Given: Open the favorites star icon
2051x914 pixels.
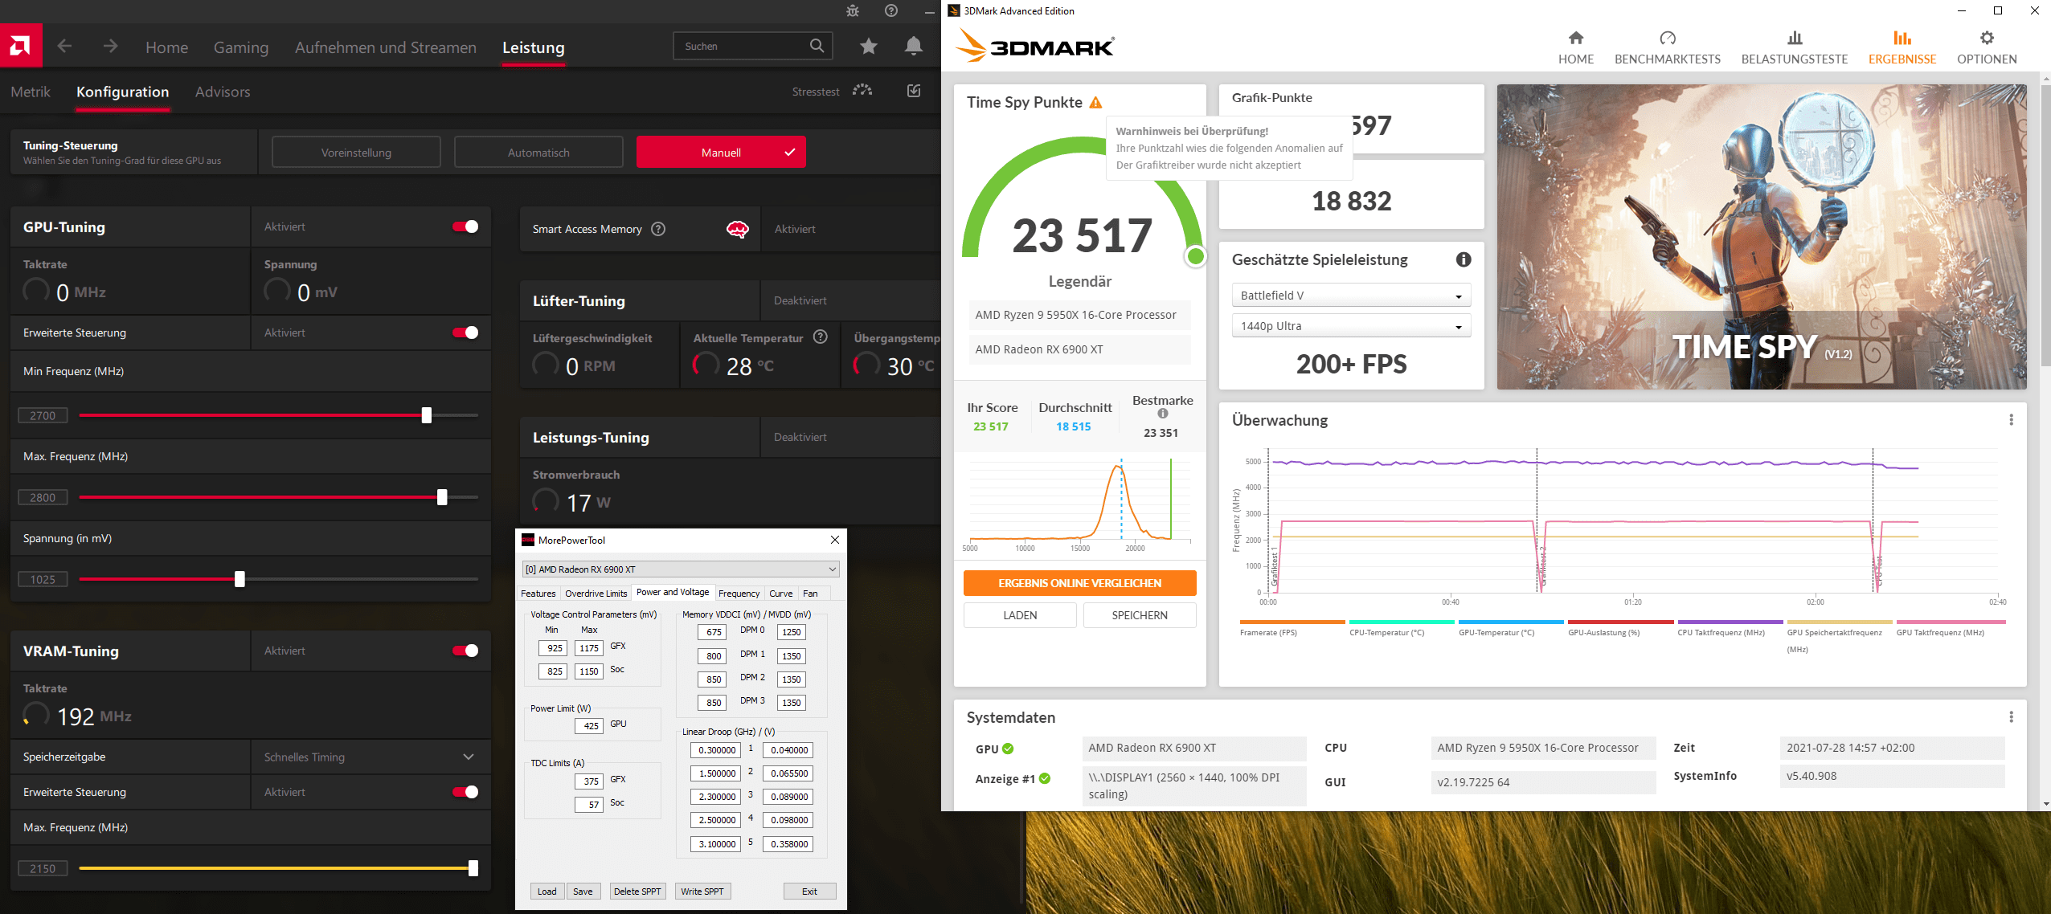Looking at the screenshot, I should coord(868,46).
